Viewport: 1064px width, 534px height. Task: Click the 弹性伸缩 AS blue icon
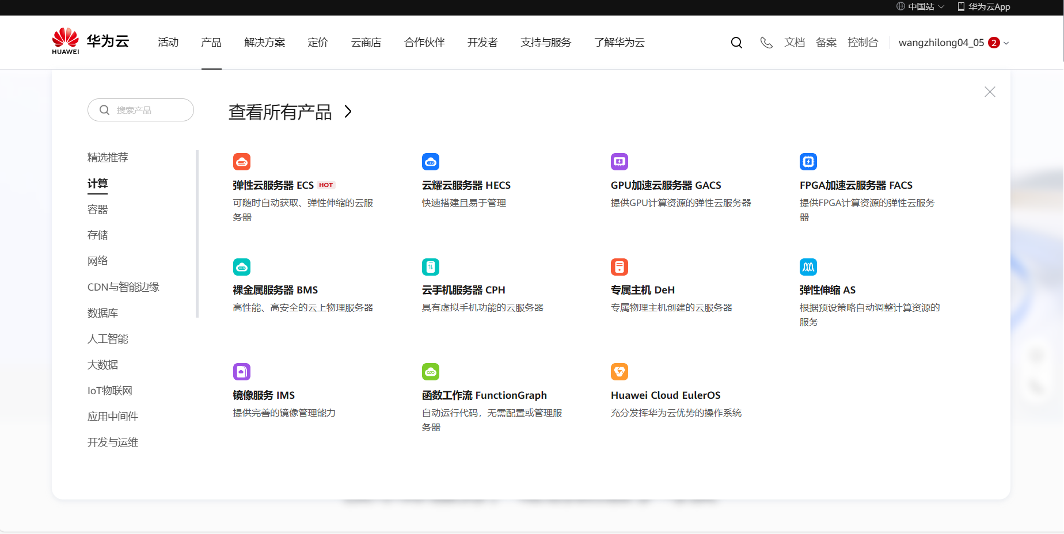(808, 266)
